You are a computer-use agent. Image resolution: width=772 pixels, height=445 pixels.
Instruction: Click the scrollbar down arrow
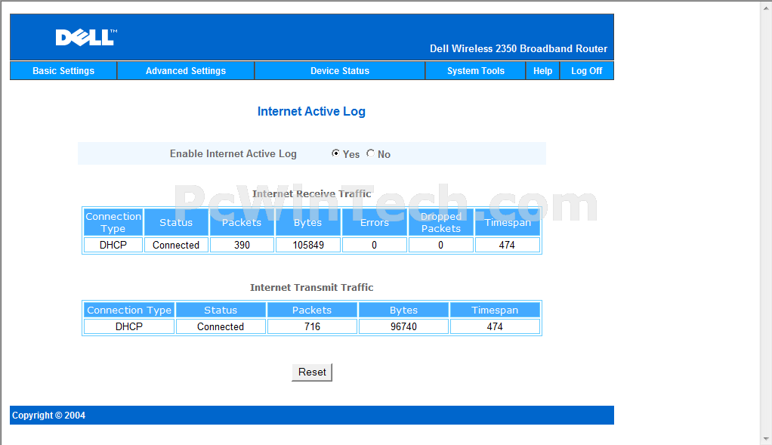(x=766, y=439)
